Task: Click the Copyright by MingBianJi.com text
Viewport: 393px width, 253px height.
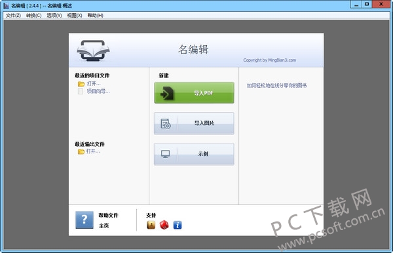Action: click(270, 60)
